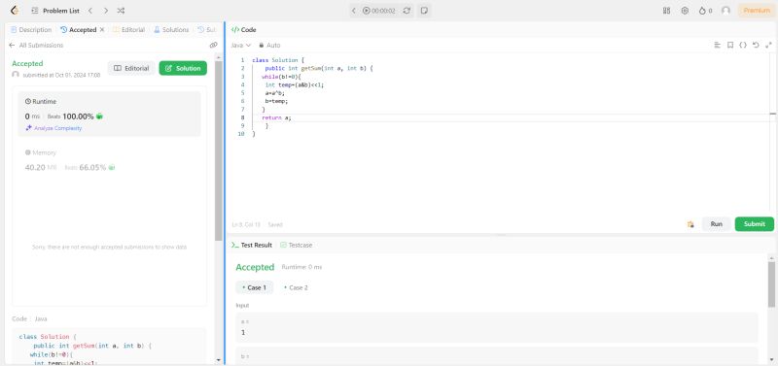
Task: Select the Runtime stats card
Action: tap(109, 114)
